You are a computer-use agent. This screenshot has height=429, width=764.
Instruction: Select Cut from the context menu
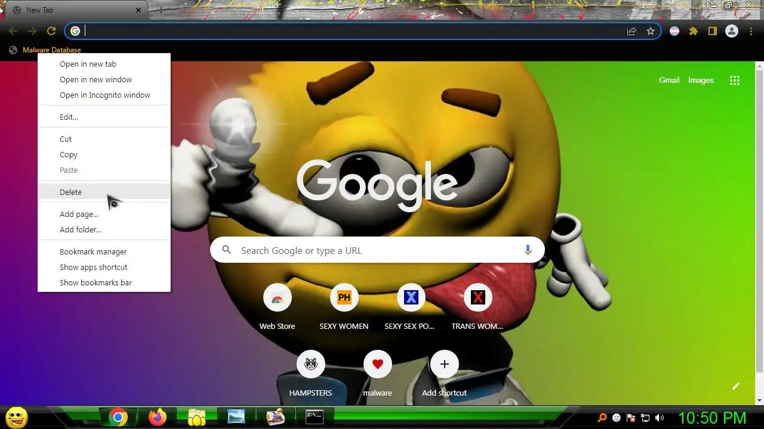click(x=104, y=139)
